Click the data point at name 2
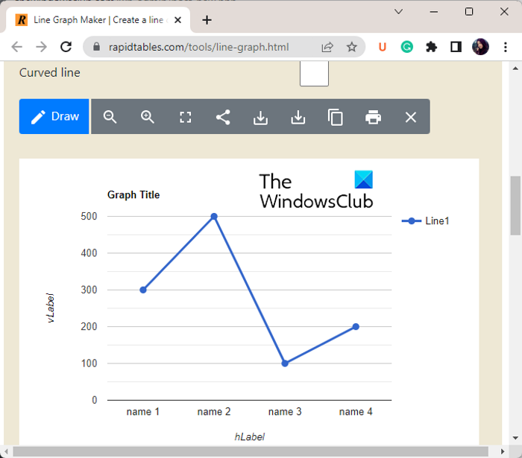522x458 pixels. tap(214, 217)
